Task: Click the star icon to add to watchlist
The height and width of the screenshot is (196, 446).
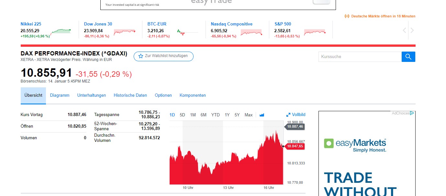Action: pos(141,56)
